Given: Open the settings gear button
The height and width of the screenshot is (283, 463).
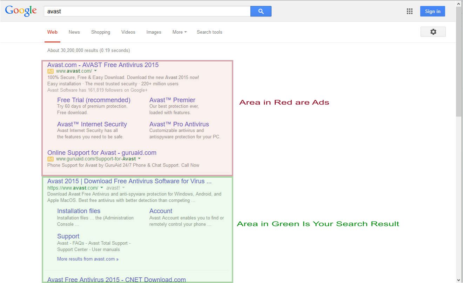Looking at the screenshot, I should pos(433,32).
